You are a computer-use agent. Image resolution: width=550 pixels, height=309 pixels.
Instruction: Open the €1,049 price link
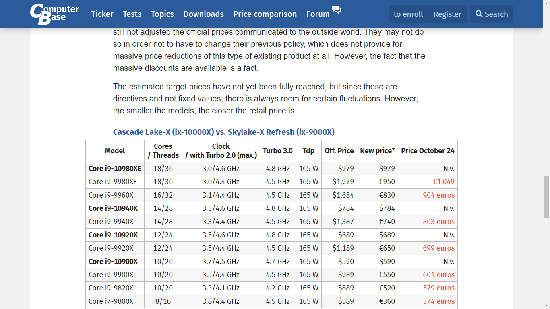point(444,182)
